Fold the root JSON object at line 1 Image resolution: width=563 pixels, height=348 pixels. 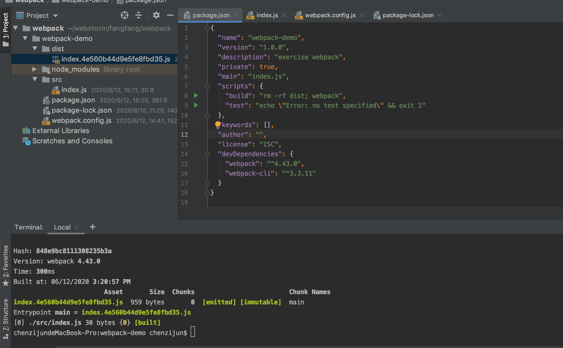coord(207,28)
